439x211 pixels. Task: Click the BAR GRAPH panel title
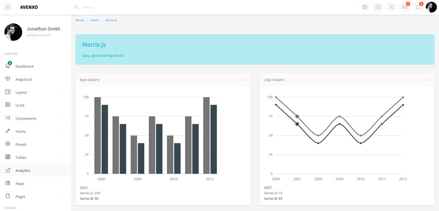tap(90, 80)
